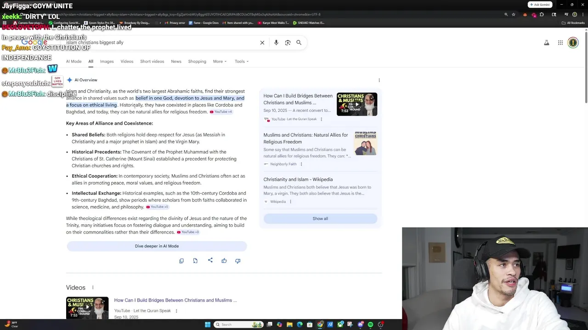Image resolution: width=588 pixels, height=330 pixels.
Task: Open options for Wikipedia source
Action: [290, 202]
